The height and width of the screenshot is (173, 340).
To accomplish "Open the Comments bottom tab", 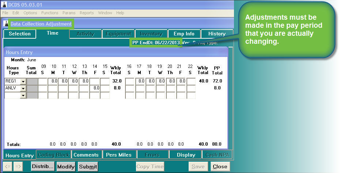I will coord(86,155).
